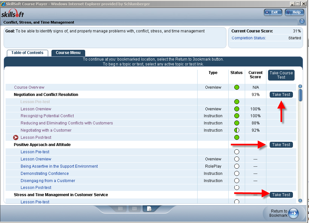Click the document icon in bottom toolbar
The image size is (309, 223).
coord(149,209)
